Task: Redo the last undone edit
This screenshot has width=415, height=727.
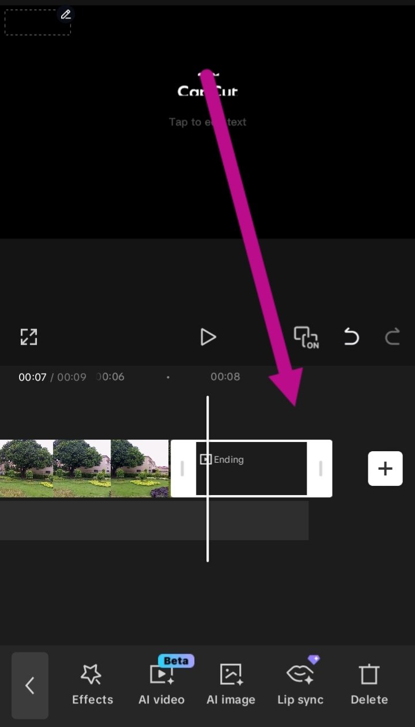Action: pos(393,336)
